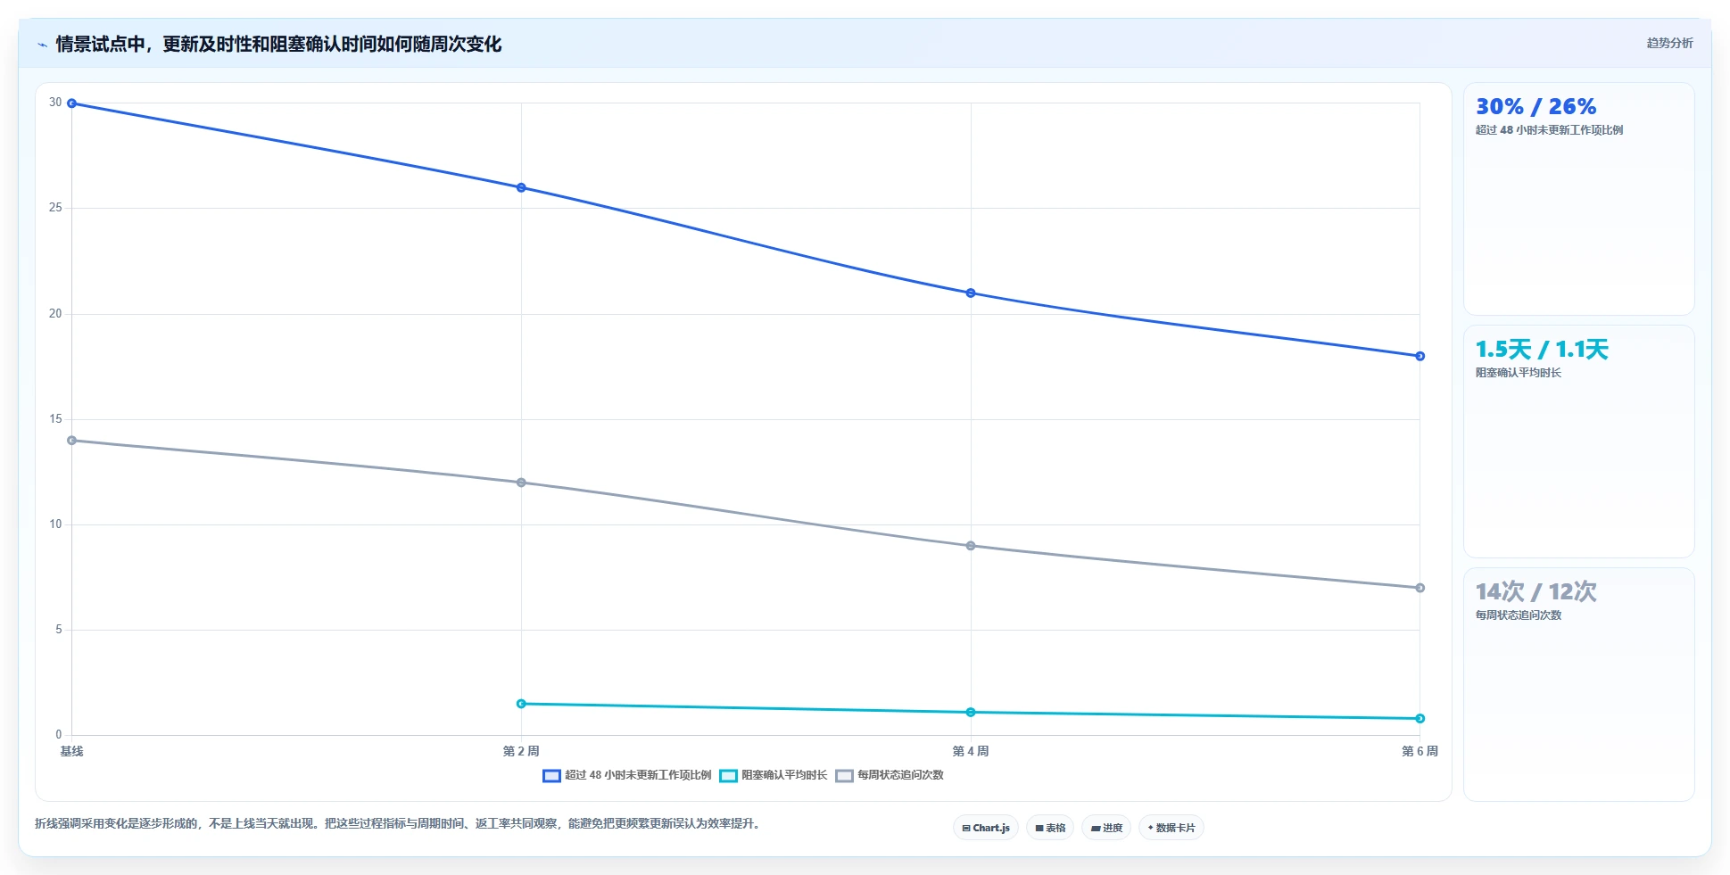This screenshot has height=875, width=1730.
Task: Click the footnote starting with 折线强调采用变化
Action: (x=398, y=823)
